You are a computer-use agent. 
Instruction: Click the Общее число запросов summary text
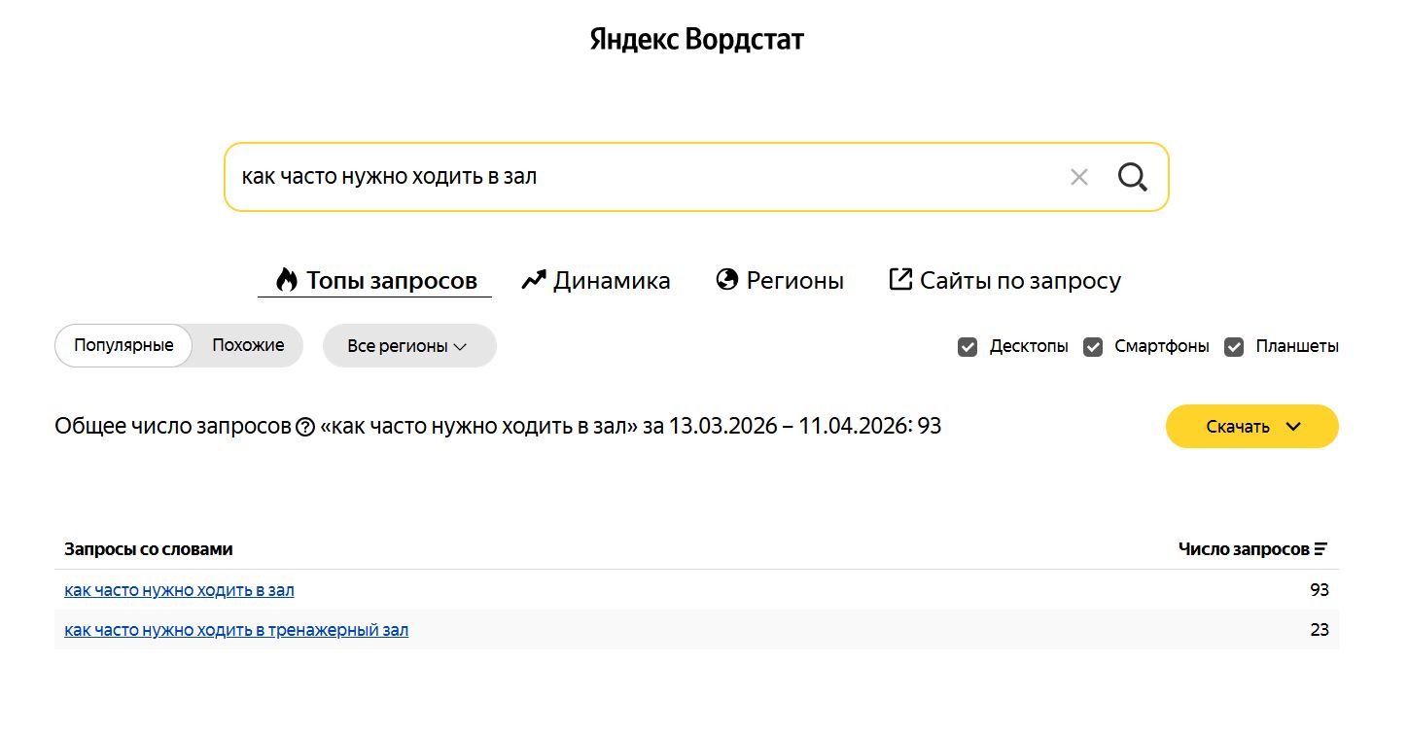click(x=498, y=426)
